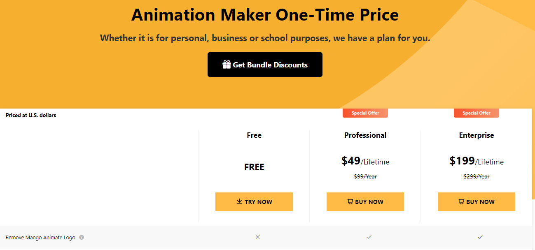Click the gift icon on Get Bundle Discounts
Screen dimensions: 535x250
point(227,65)
